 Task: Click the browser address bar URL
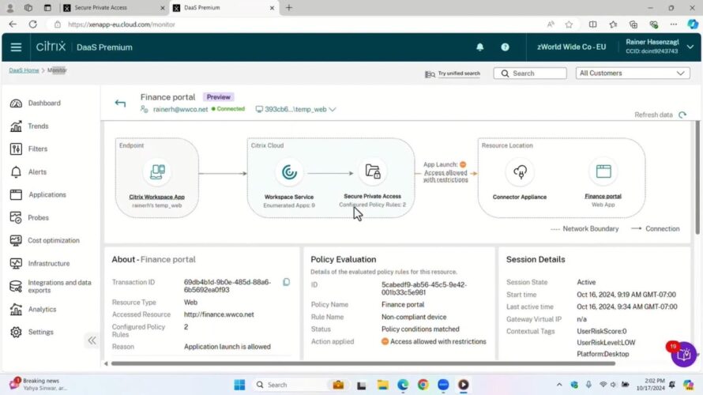coord(122,24)
